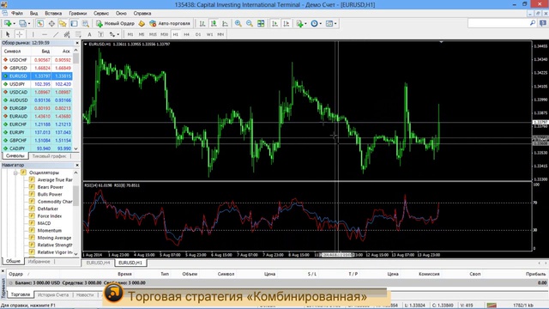Select the crosshair tool

click(x=19, y=34)
